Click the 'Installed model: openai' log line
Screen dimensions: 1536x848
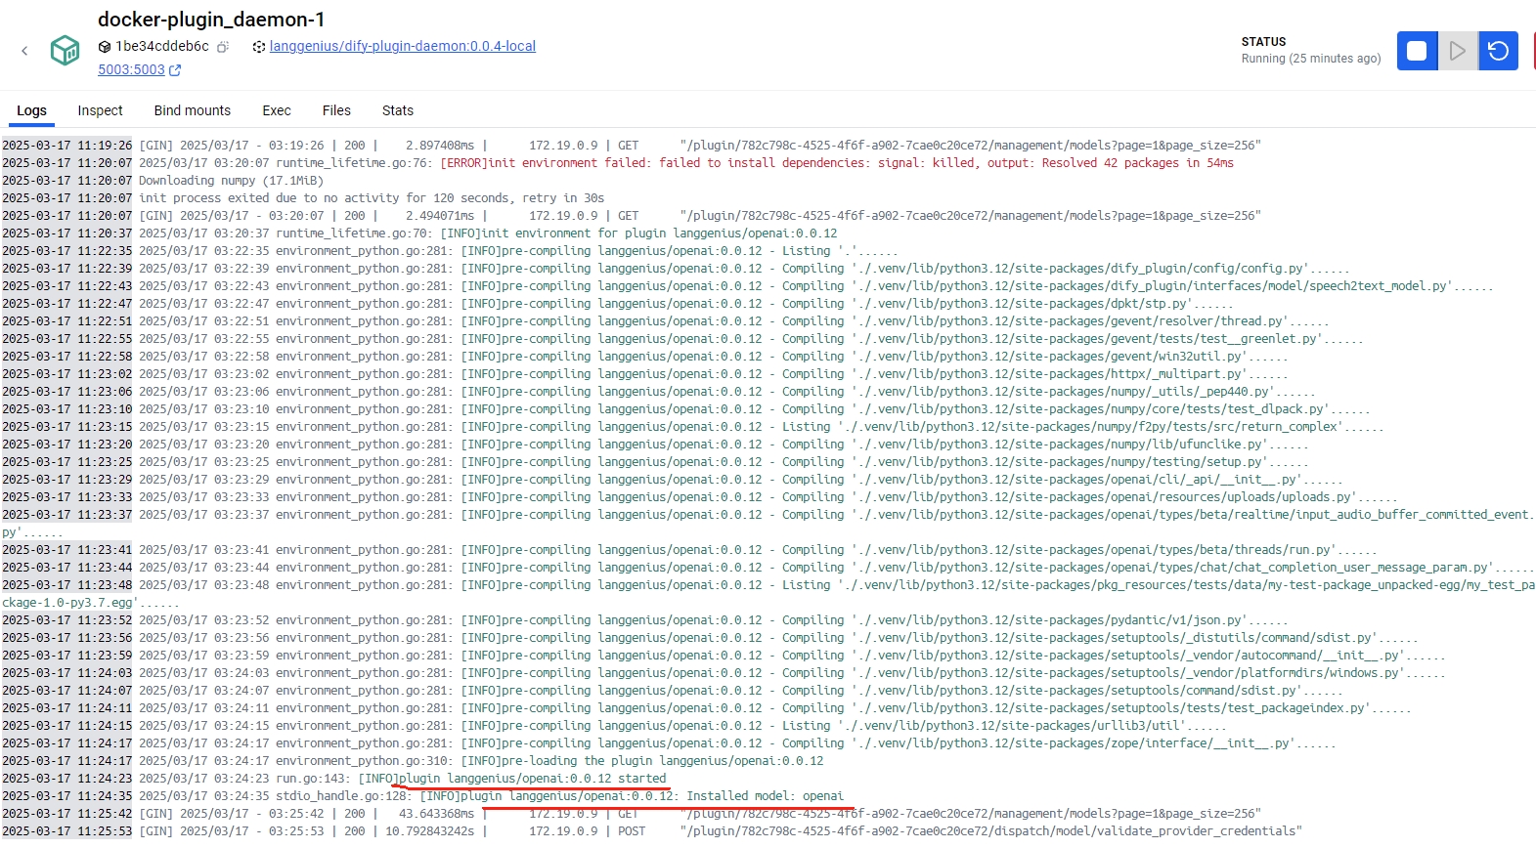pyautogui.click(x=422, y=796)
